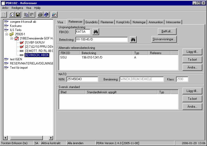Image resolution: width=207 pixels, height=146 pixels.
Task: Click the barcode icon of 7,62/10 PPRJ
Action: (22, 47)
